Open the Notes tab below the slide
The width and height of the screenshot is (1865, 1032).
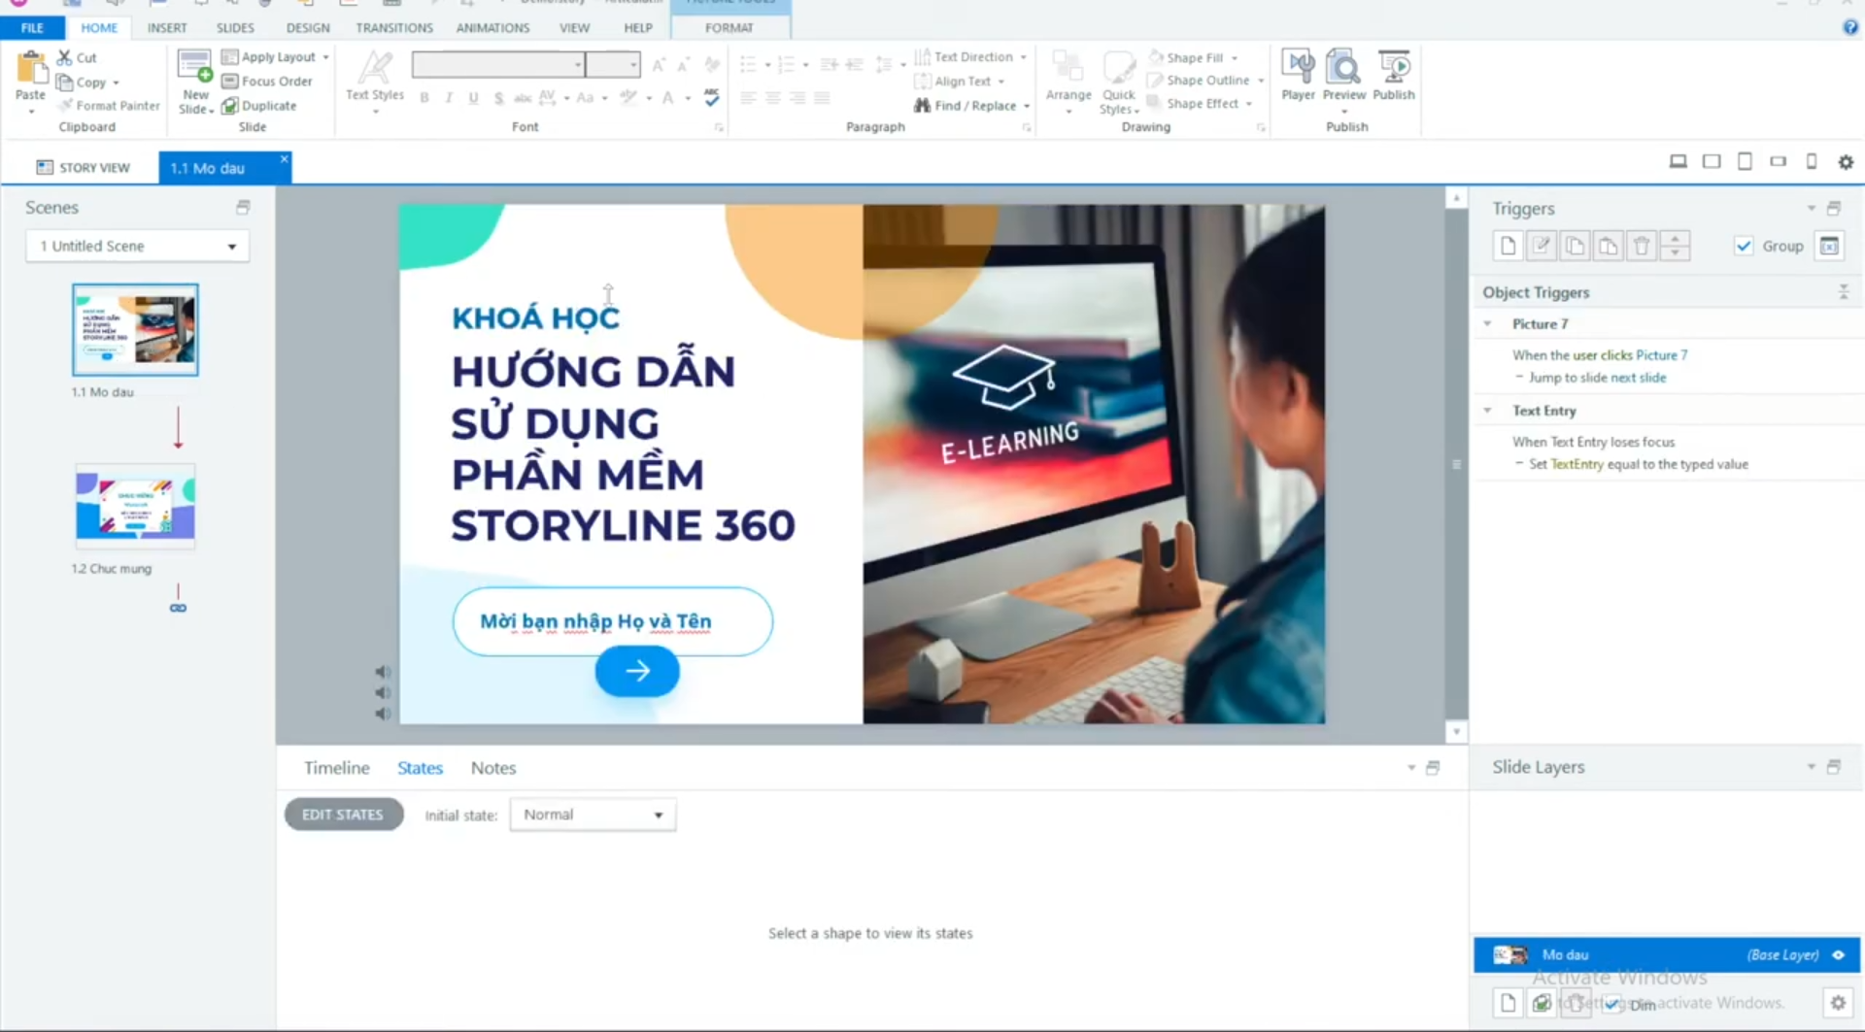pos(492,767)
